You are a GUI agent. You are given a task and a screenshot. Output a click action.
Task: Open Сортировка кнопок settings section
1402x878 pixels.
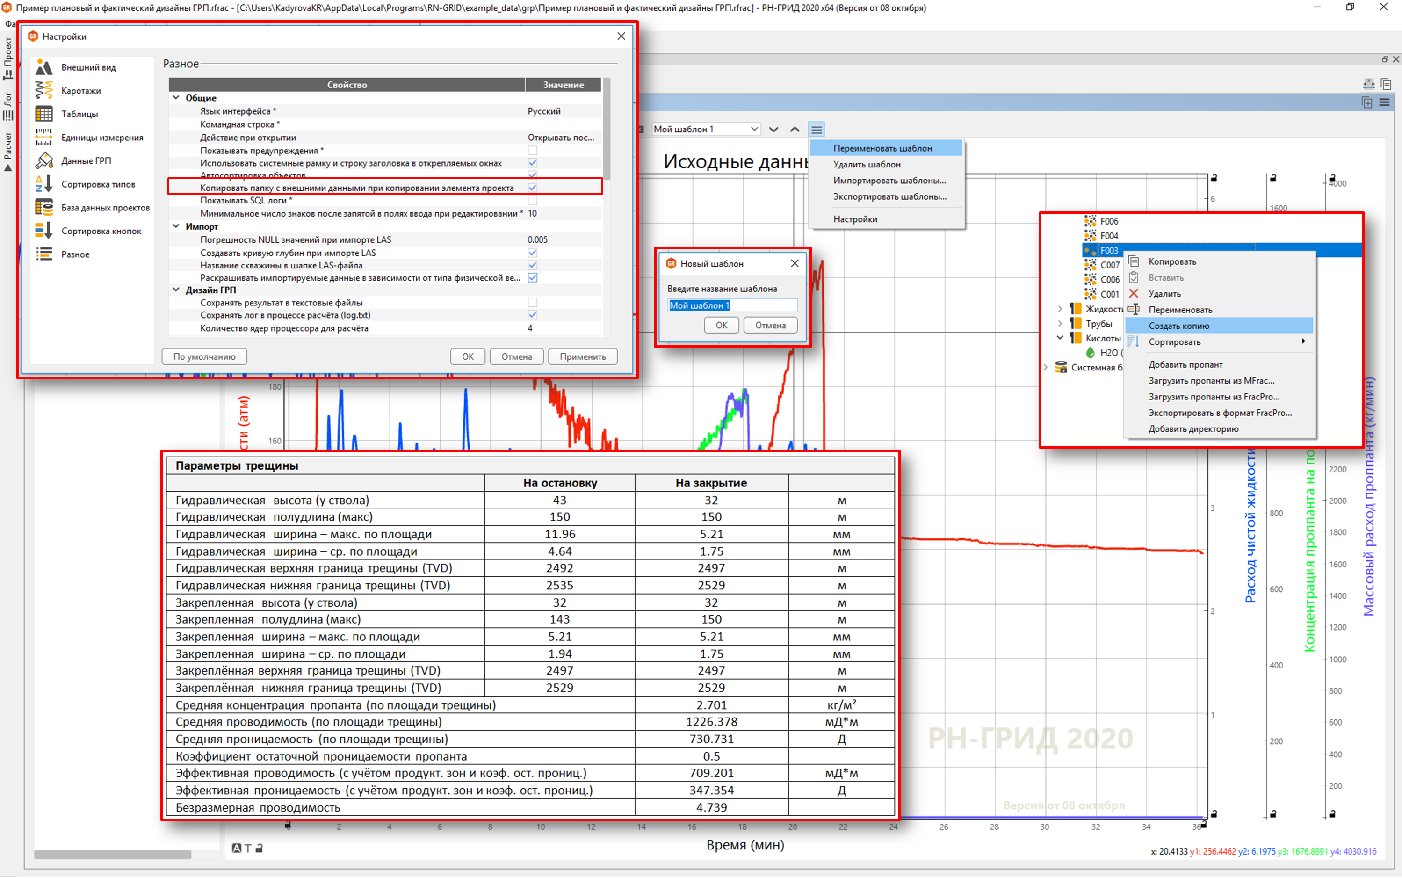click(x=101, y=231)
